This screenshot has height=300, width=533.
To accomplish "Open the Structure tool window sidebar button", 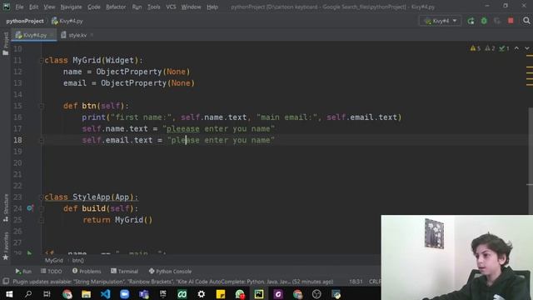I will (x=6, y=208).
